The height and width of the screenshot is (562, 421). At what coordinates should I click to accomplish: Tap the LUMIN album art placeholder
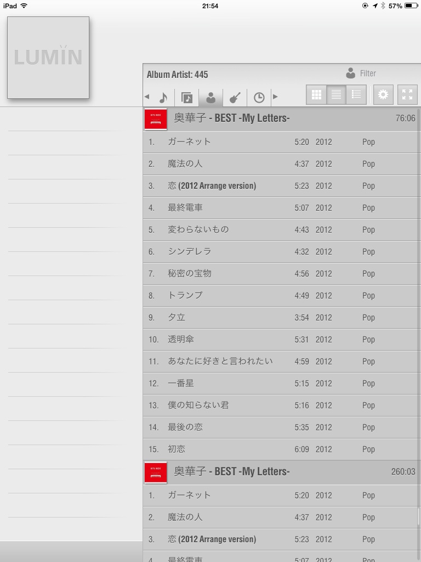tap(48, 57)
